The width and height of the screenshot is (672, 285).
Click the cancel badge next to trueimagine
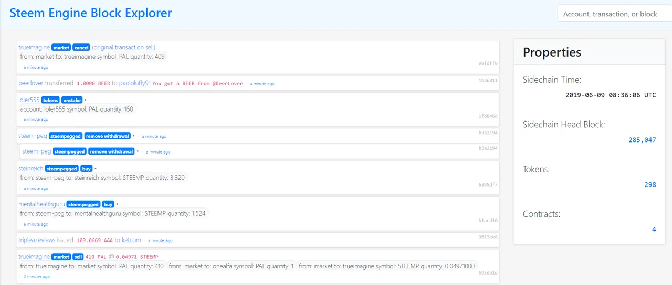coord(81,48)
